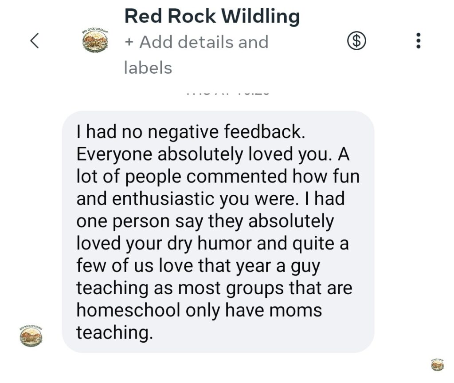Open the three-dot more options menu
Screen dimensions: 454x383
pyautogui.click(x=418, y=41)
